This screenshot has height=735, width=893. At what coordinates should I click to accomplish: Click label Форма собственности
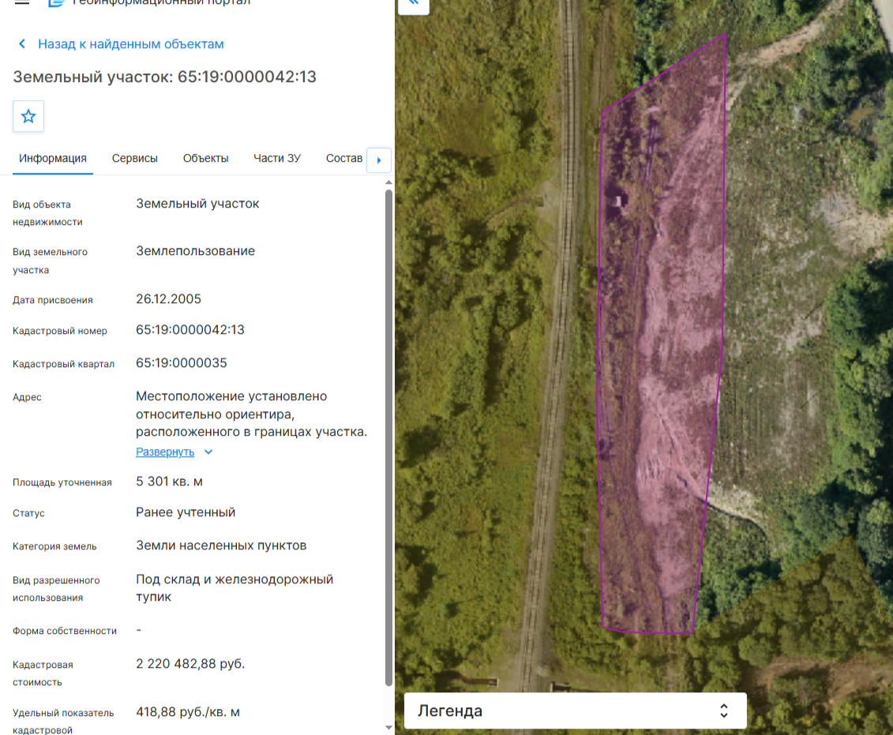click(65, 631)
